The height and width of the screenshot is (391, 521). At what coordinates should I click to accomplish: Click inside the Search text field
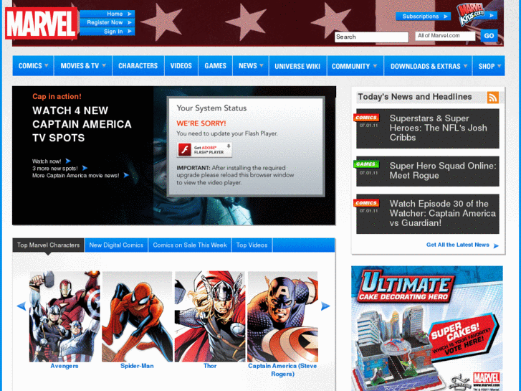[371, 37]
